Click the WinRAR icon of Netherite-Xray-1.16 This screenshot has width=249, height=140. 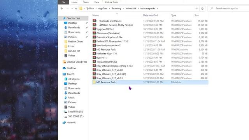(x=94, y=54)
